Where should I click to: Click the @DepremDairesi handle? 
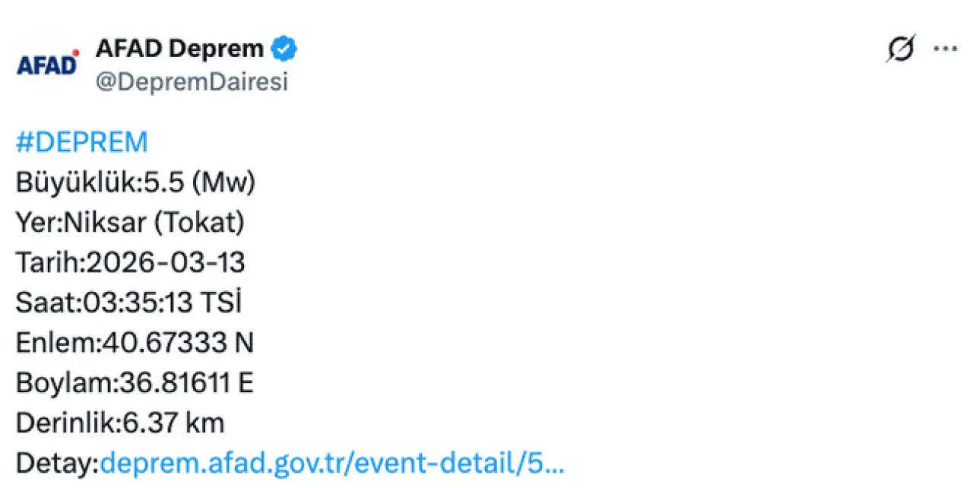pos(192,82)
